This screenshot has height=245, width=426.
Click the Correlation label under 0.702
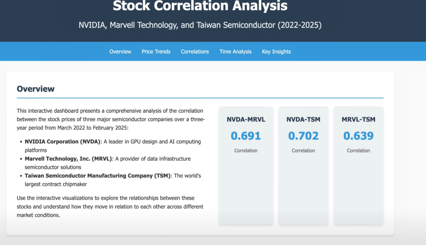point(303,151)
